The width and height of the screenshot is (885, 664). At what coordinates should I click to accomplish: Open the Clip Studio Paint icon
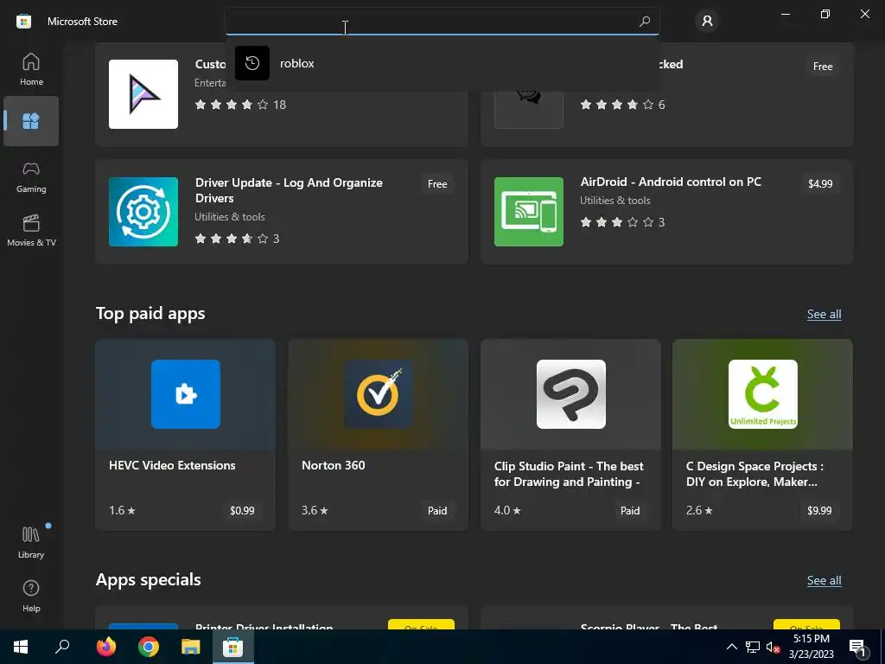coord(570,394)
